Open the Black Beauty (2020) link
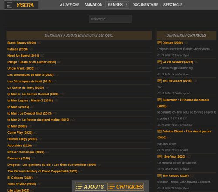218x192 pixels. pos(22,43)
